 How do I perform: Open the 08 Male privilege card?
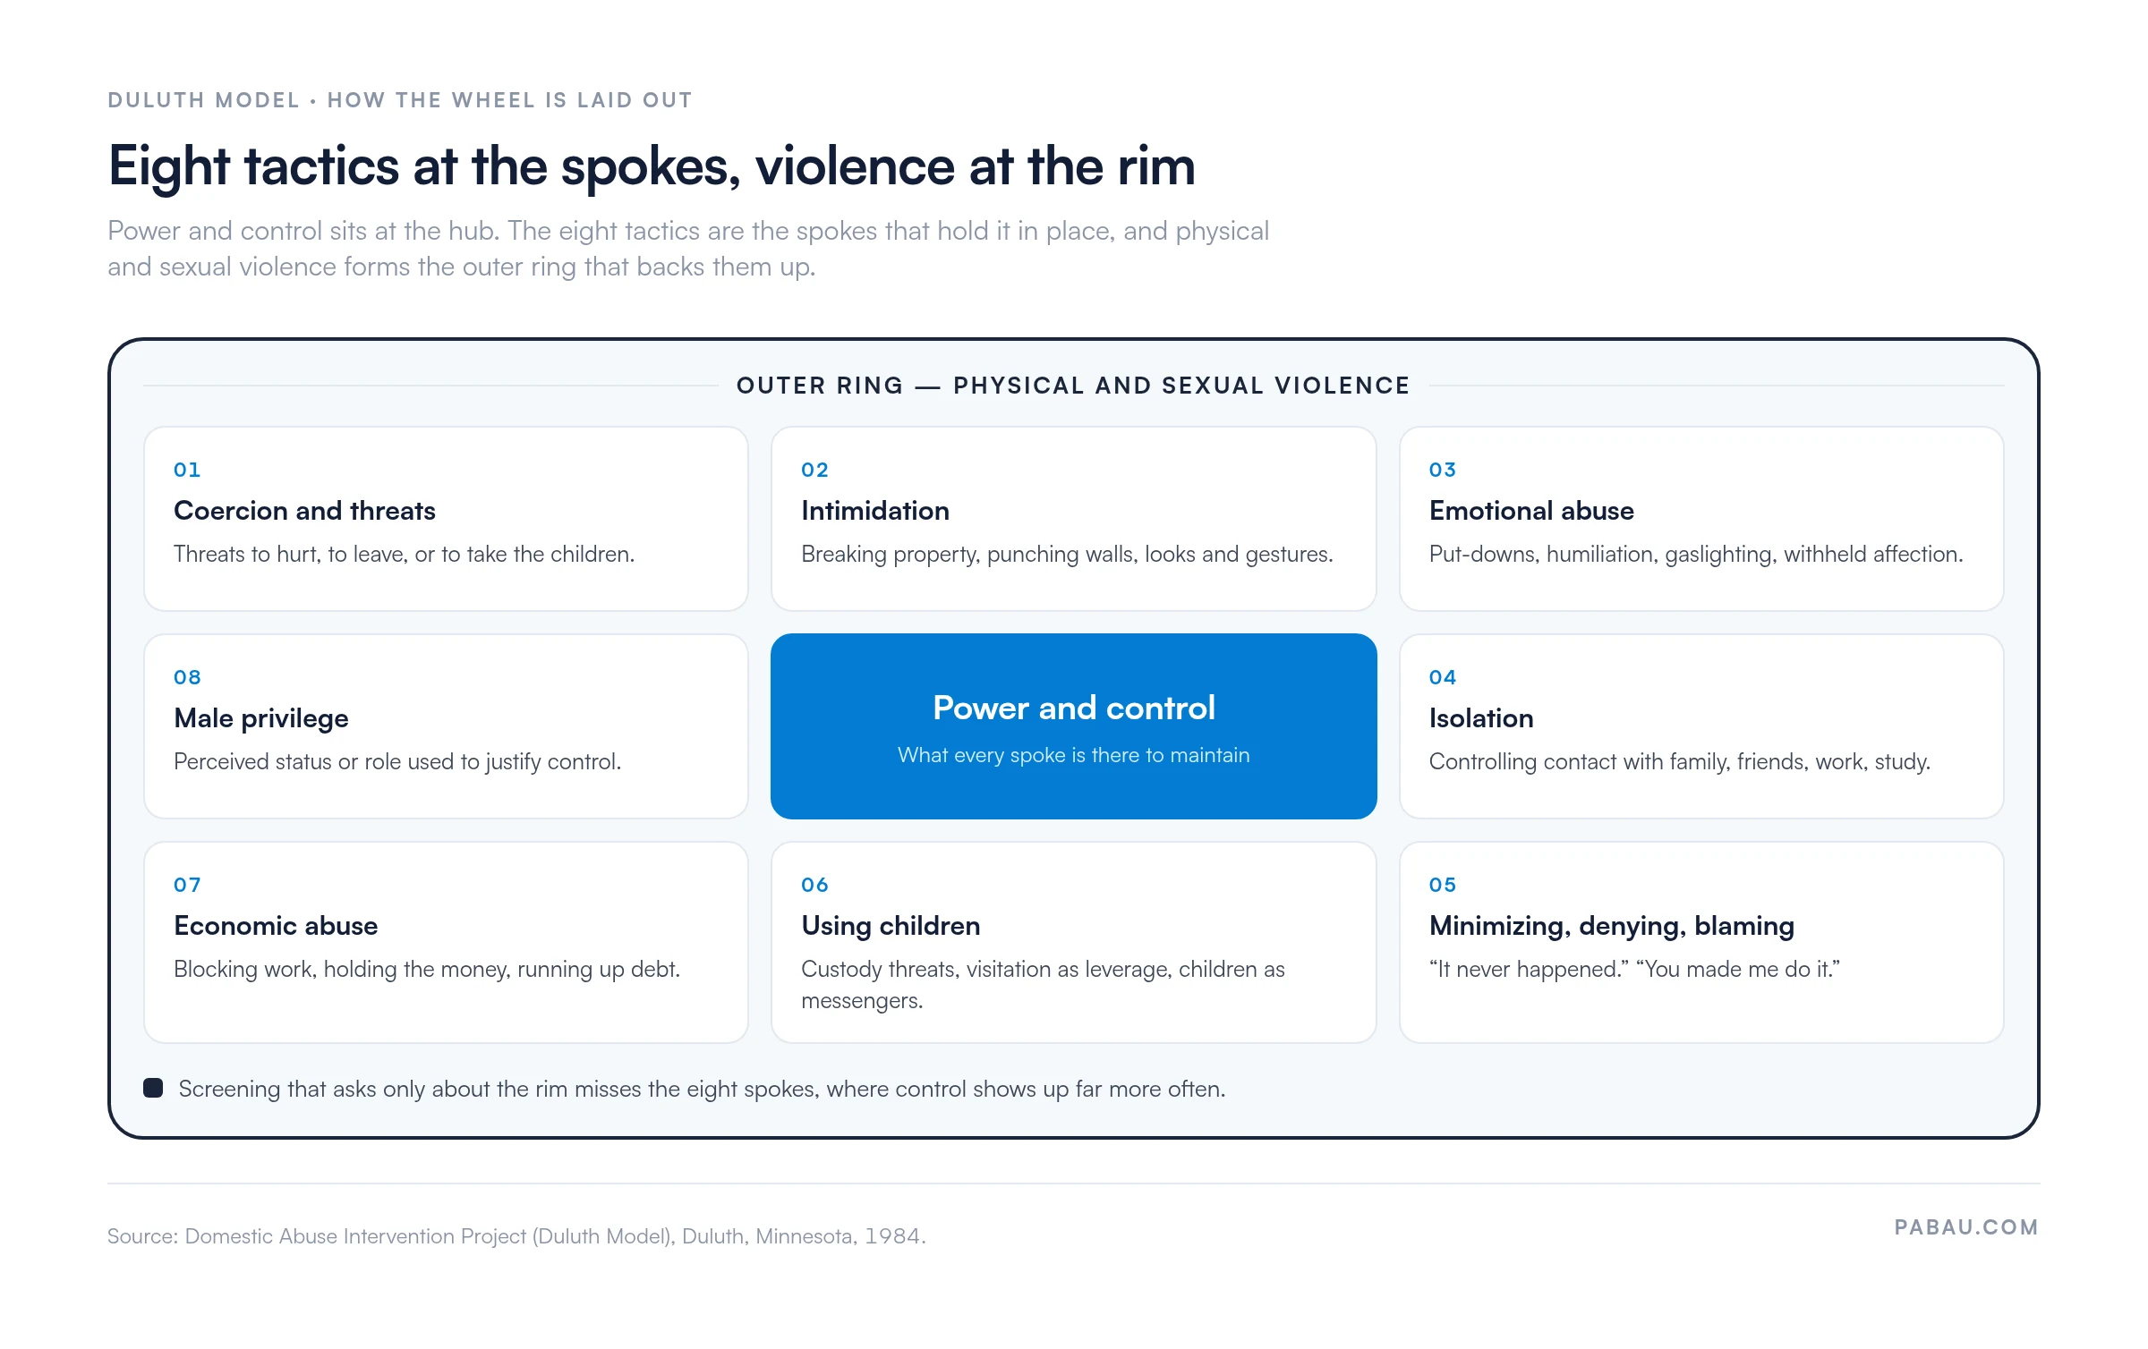pyautogui.click(x=446, y=726)
